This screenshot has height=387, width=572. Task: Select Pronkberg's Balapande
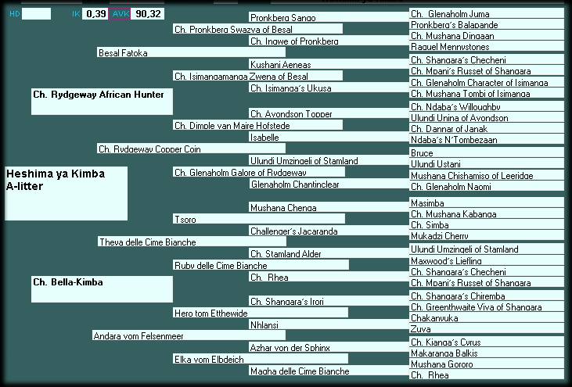coord(487,24)
